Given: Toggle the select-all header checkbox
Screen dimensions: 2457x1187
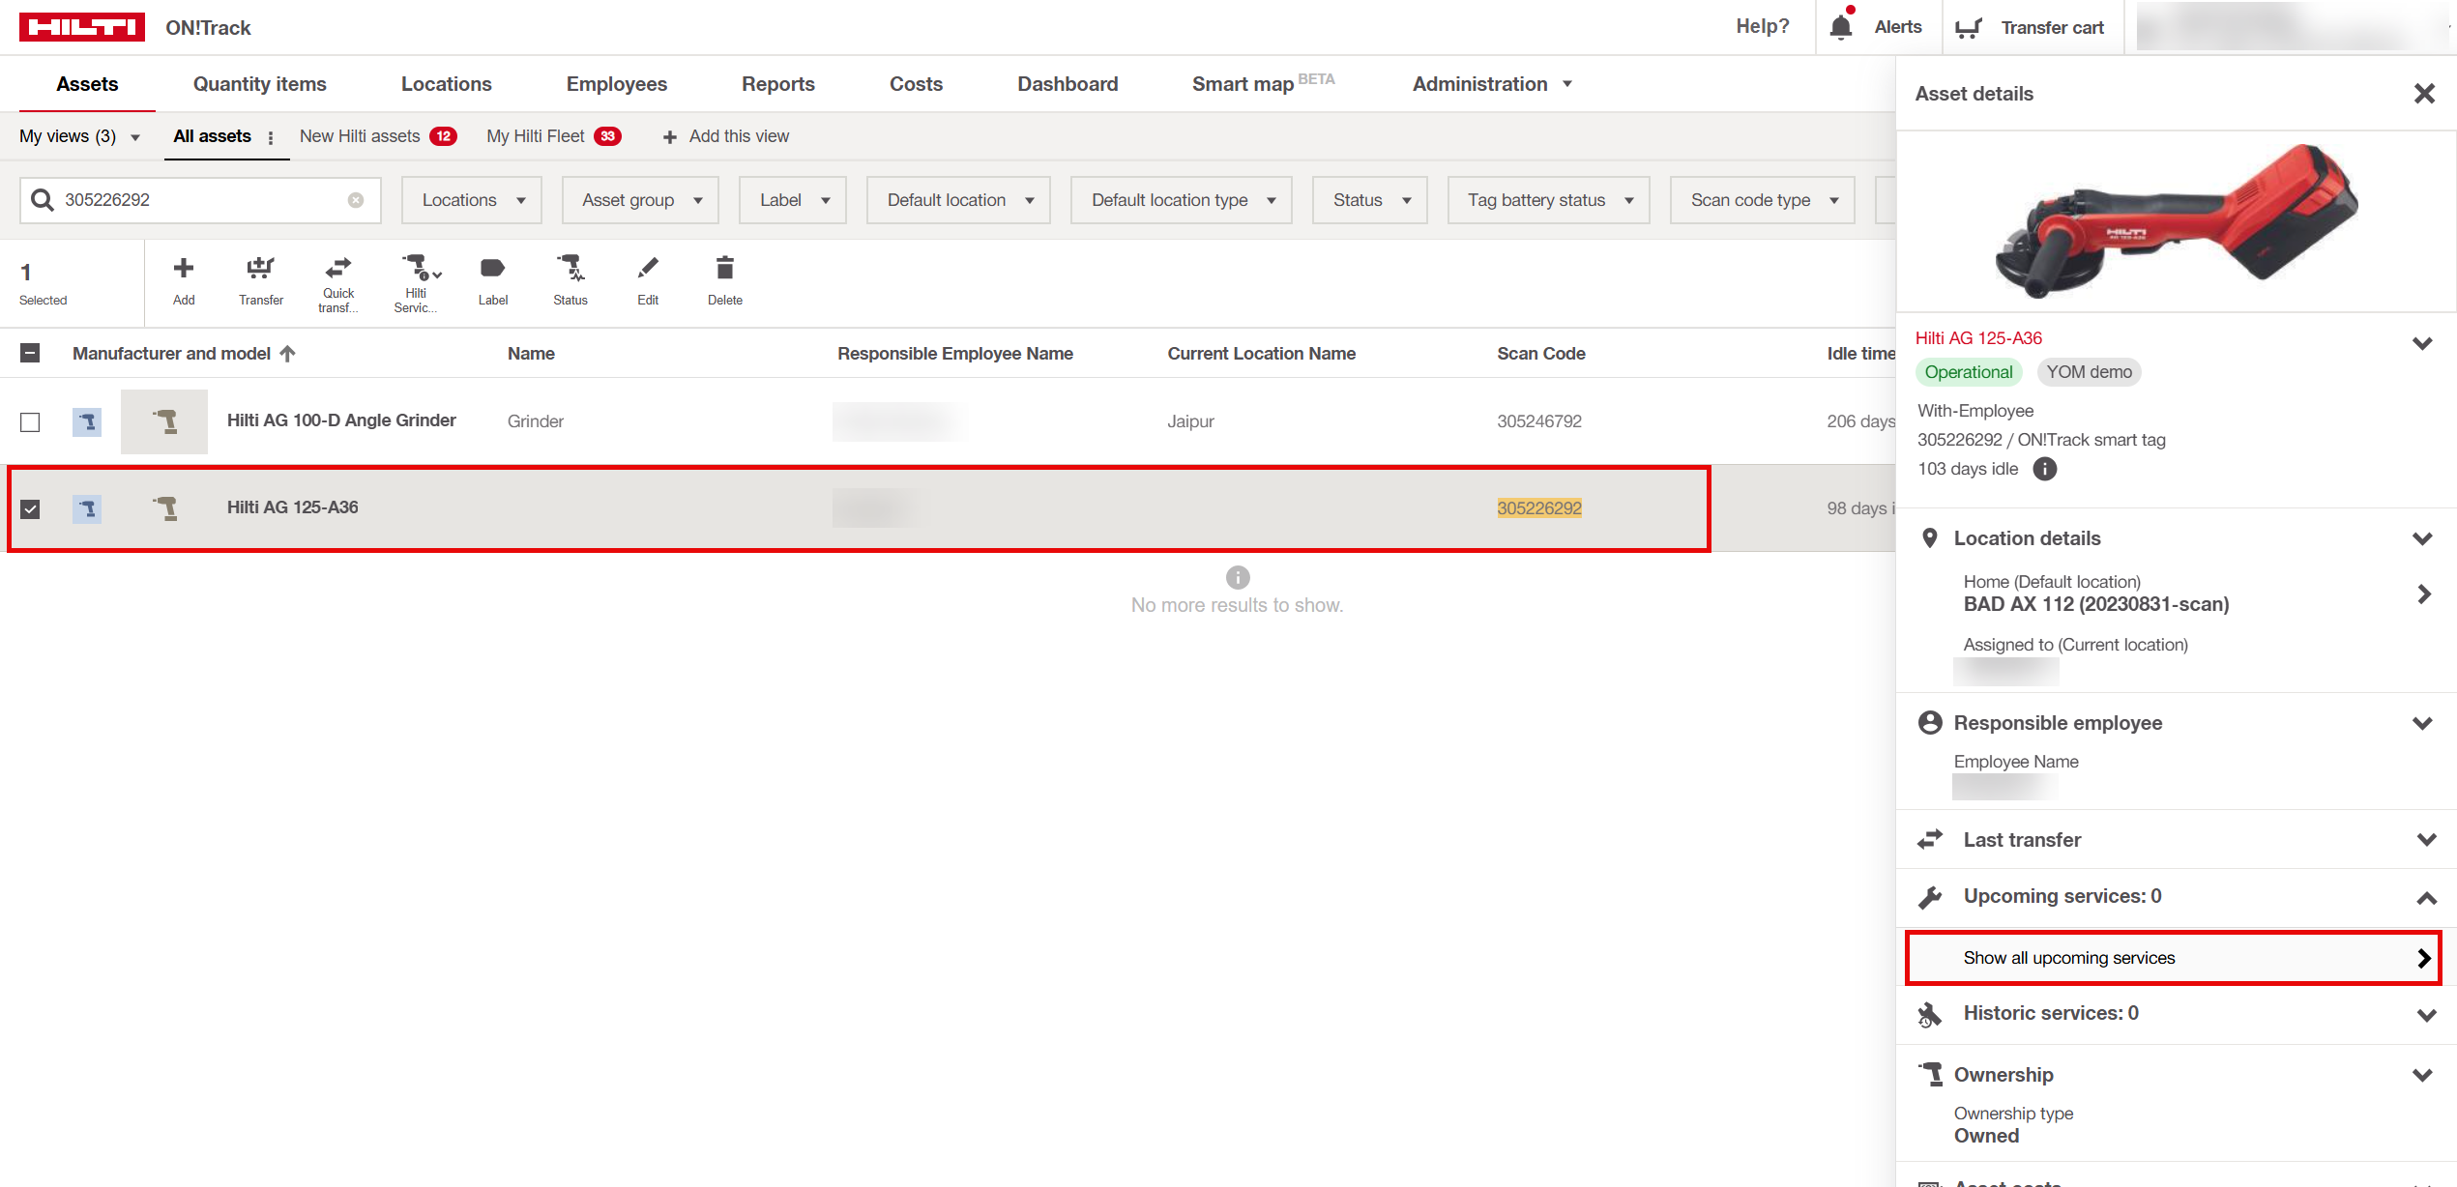Looking at the screenshot, I should [30, 354].
